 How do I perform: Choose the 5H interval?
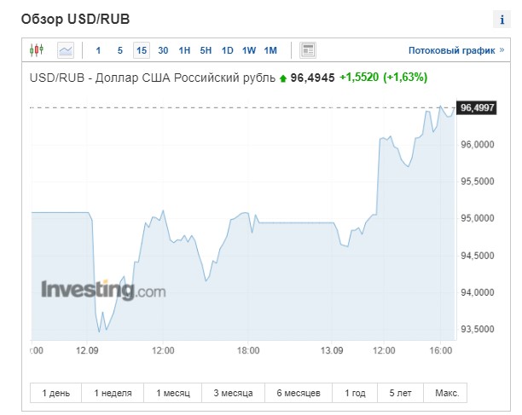(x=206, y=50)
